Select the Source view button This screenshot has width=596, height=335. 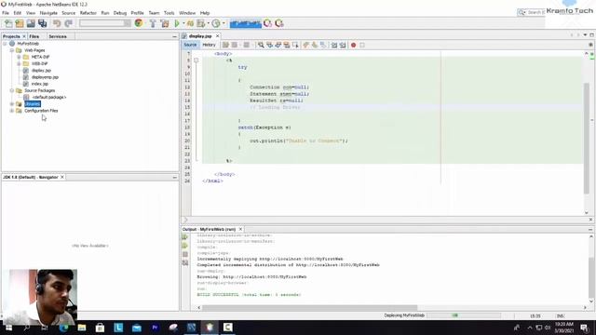point(190,45)
